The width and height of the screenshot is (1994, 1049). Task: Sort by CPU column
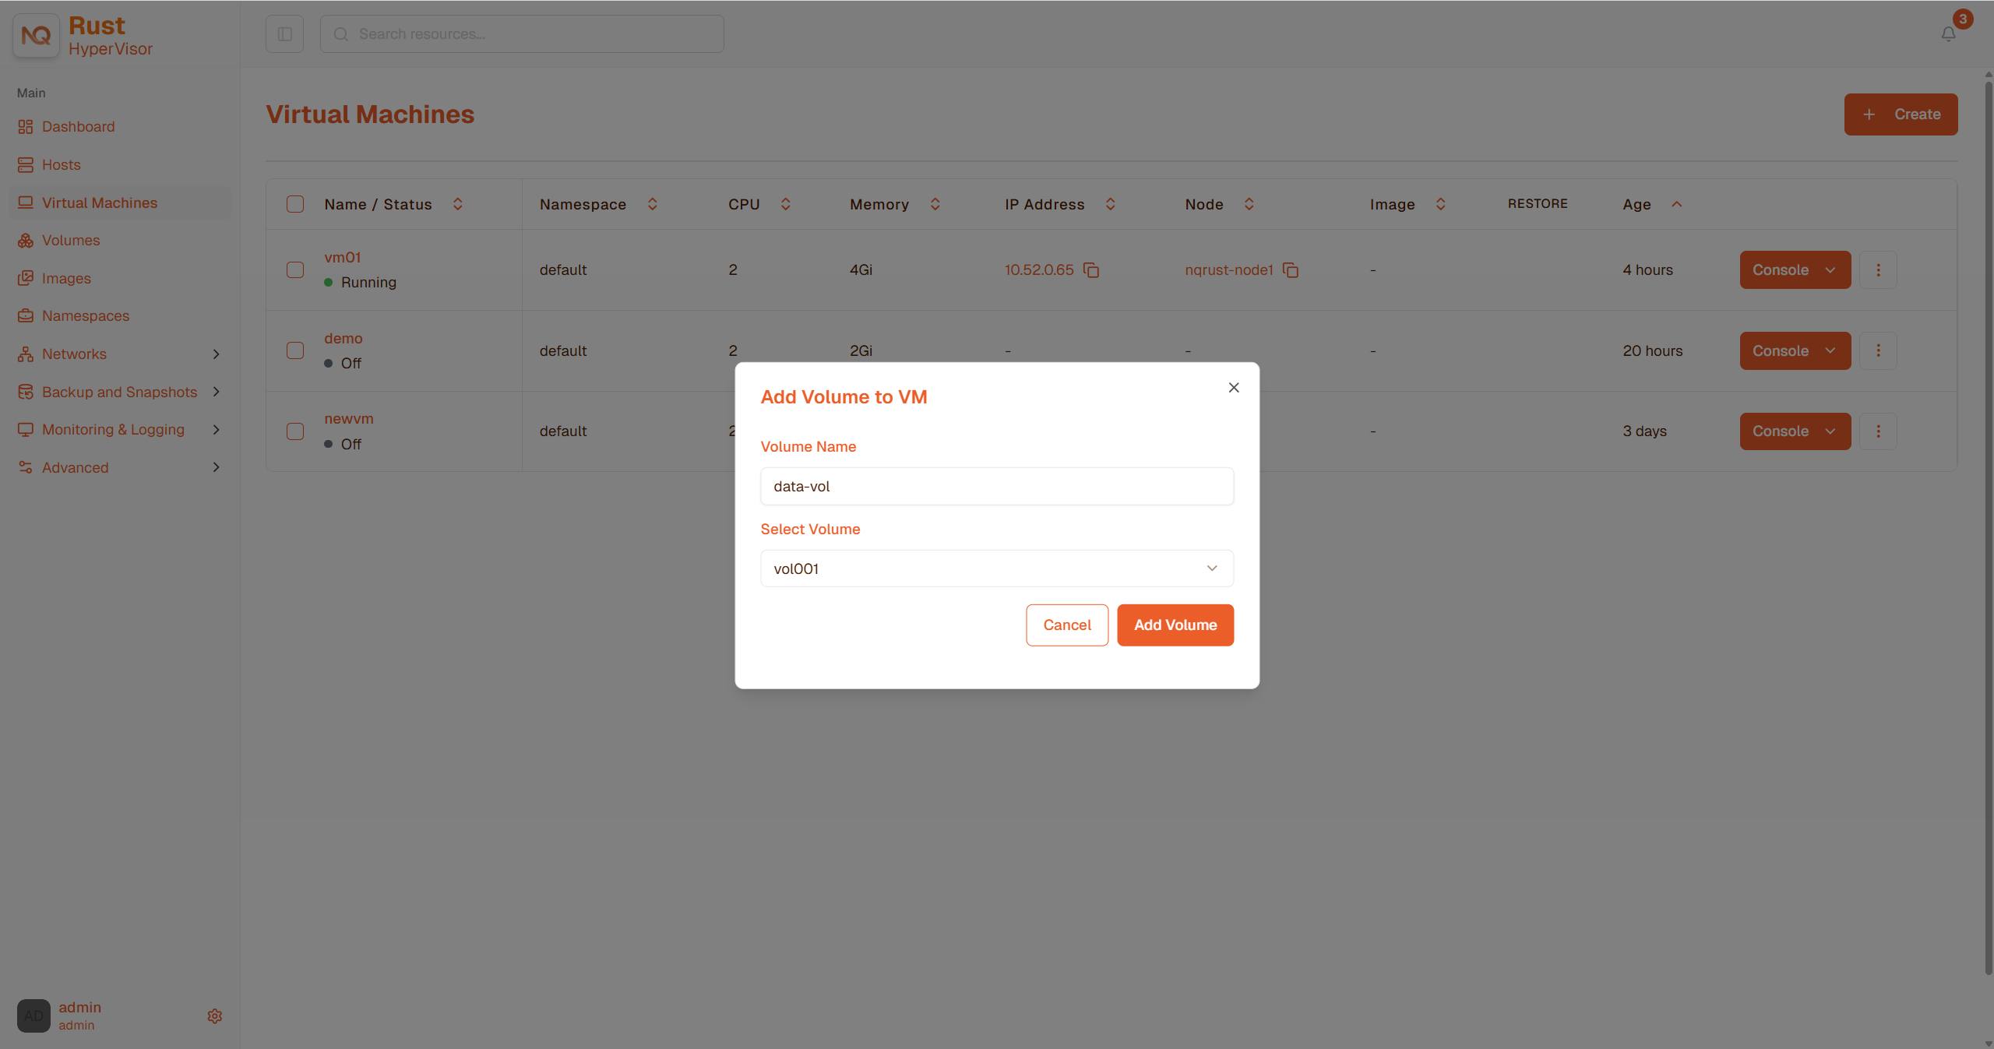pyautogui.click(x=786, y=204)
